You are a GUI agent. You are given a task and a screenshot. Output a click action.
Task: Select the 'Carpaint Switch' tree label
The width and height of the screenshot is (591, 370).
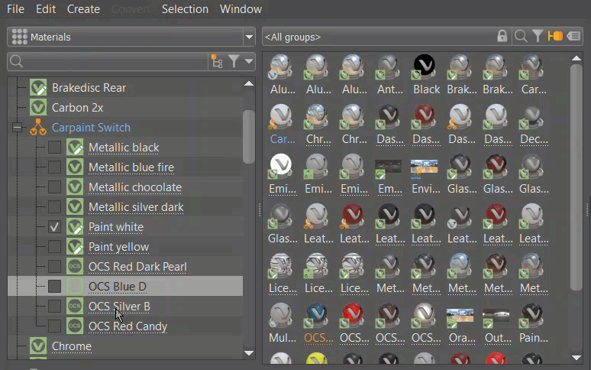tap(91, 128)
